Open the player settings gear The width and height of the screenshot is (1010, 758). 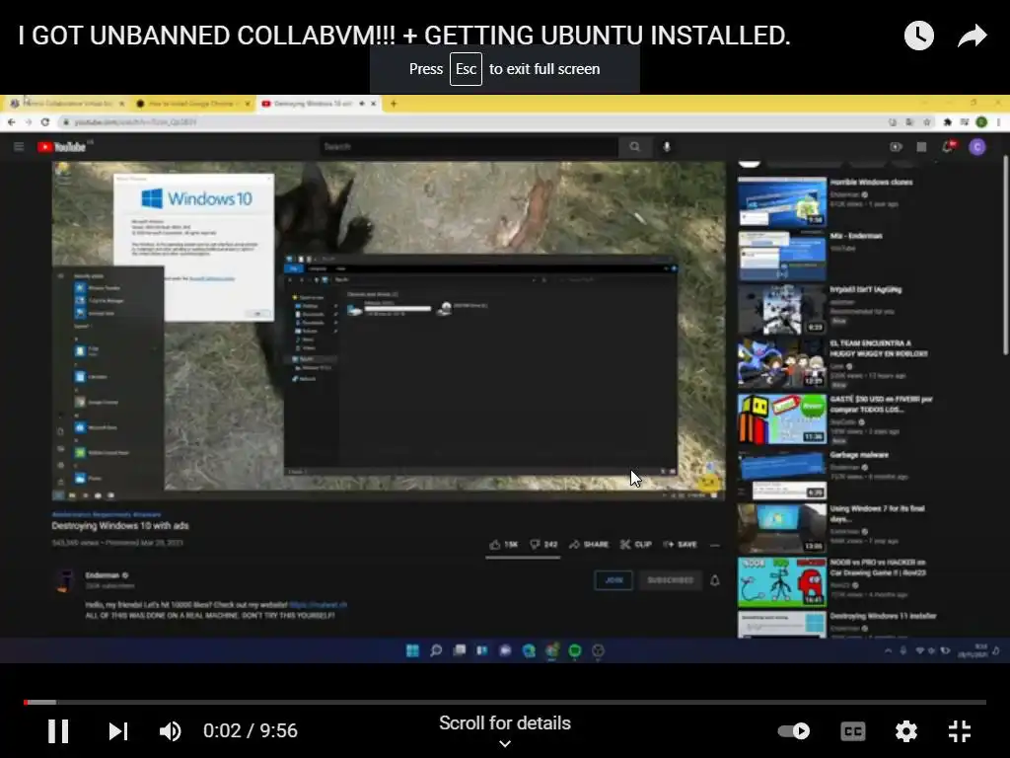[x=905, y=731]
